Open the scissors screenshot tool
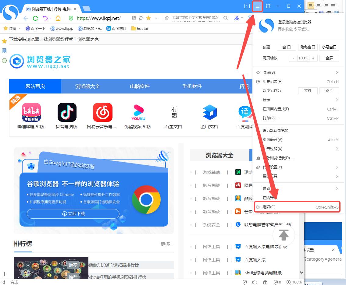The image size is (346, 285). pyautogui.click(x=237, y=18)
